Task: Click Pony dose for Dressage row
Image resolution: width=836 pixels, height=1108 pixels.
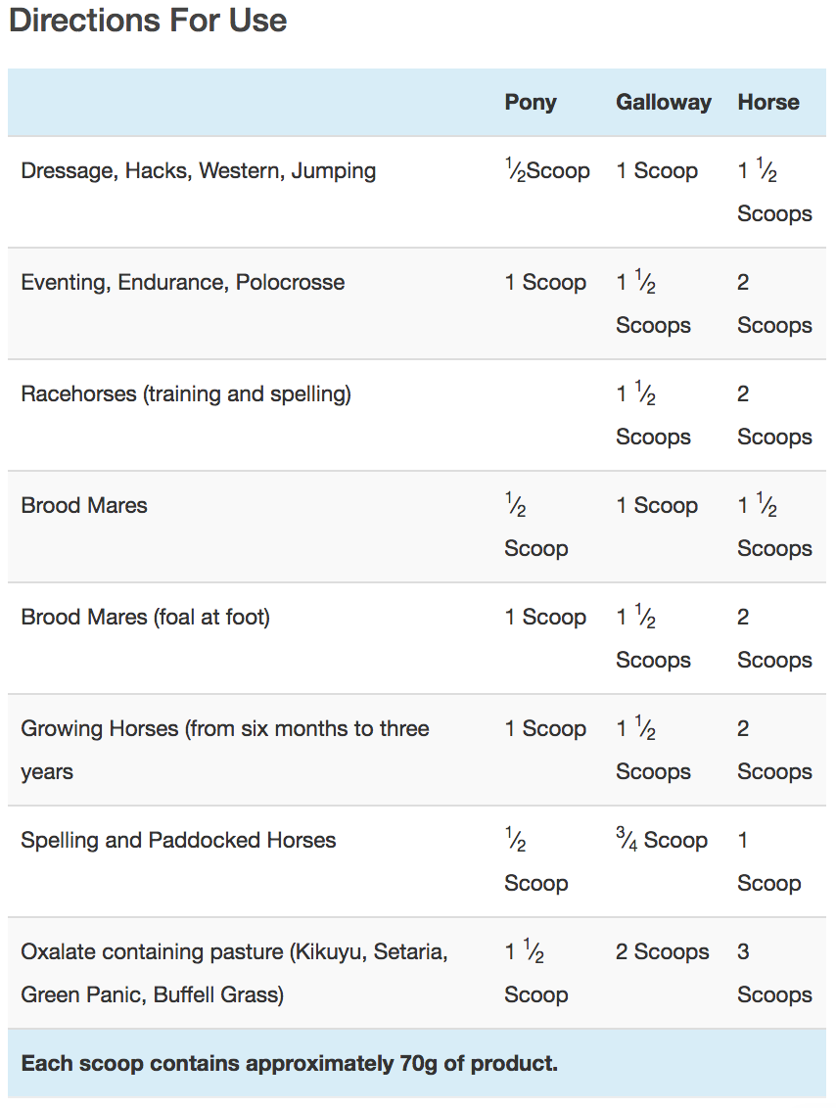Action: (546, 171)
